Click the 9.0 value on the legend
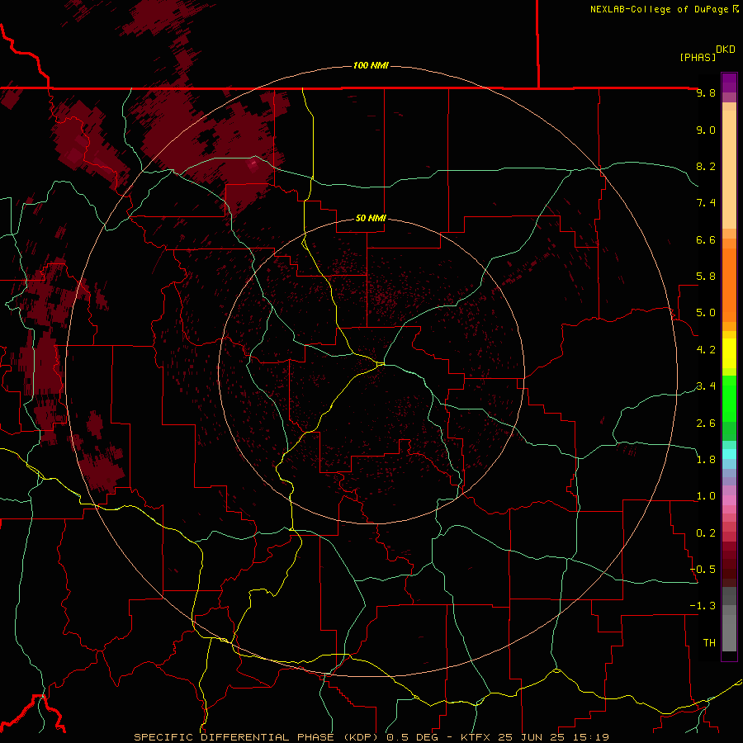Screen dimensions: 743x743 (706, 130)
